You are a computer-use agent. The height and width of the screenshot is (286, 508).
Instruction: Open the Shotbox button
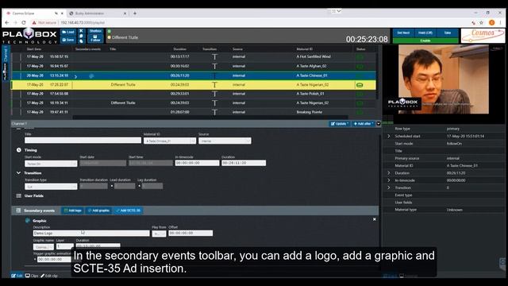point(95,31)
